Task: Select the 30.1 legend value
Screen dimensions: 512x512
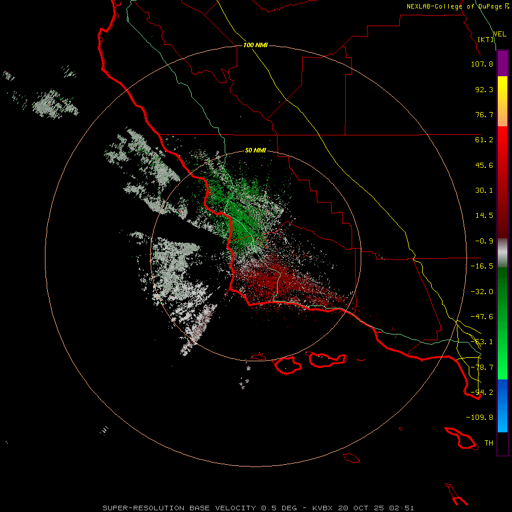Action: coord(484,191)
